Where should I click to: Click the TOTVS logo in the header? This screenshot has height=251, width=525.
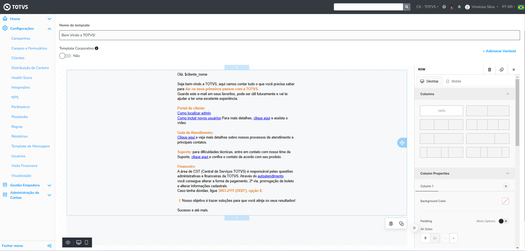(16, 7)
